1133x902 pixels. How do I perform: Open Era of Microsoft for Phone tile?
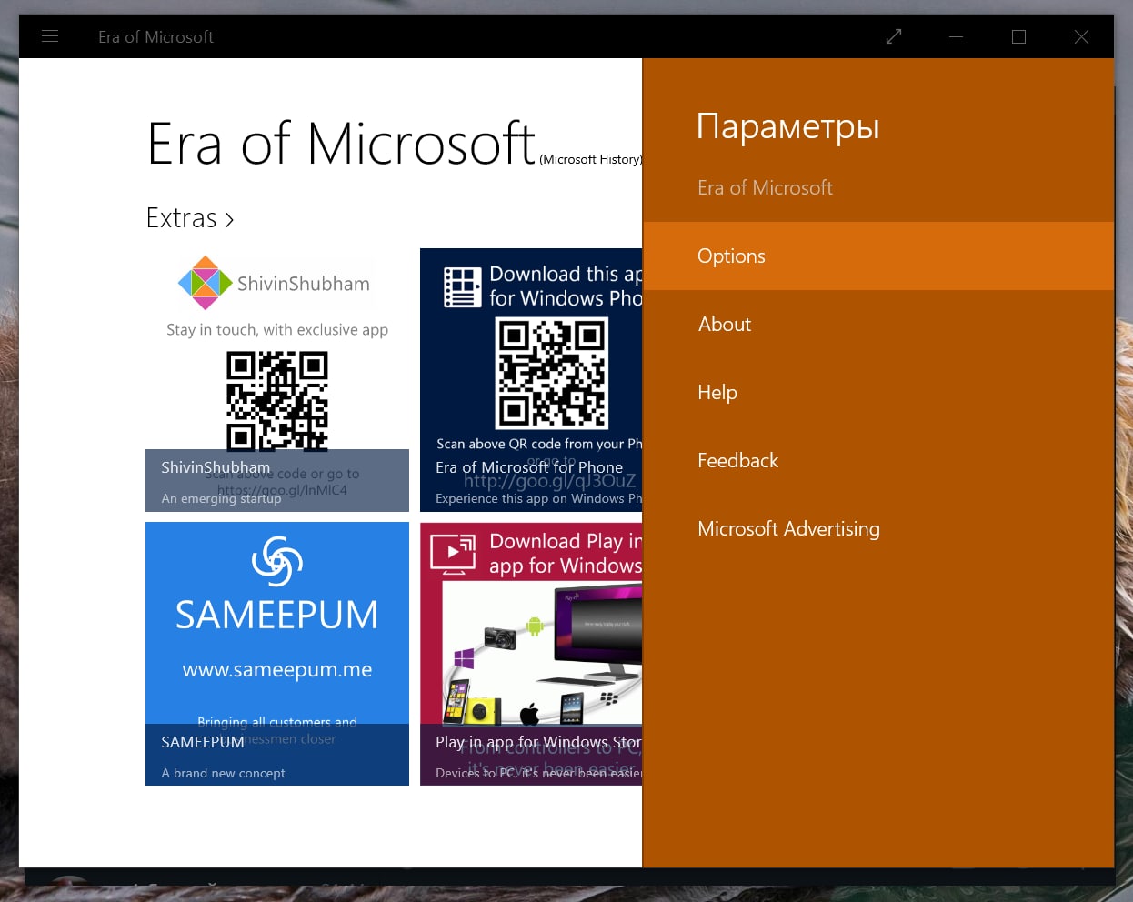[531, 380]
